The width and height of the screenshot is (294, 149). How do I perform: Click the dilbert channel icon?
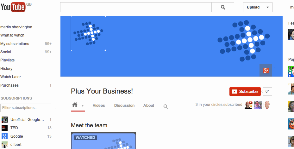pos(4,145)
